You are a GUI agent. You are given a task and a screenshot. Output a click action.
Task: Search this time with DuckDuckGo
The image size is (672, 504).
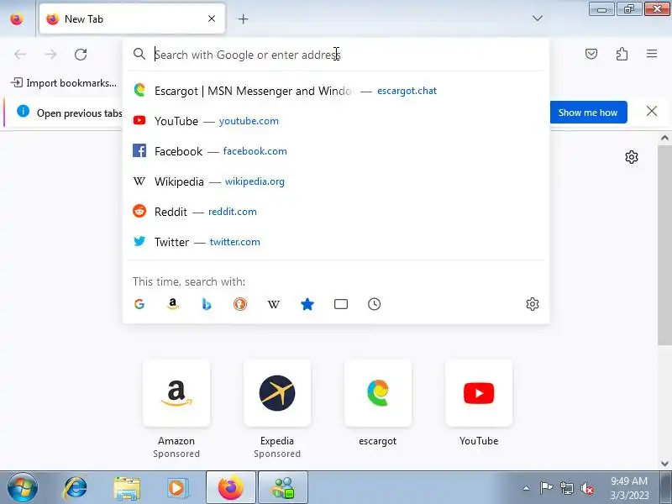(240, 304)
